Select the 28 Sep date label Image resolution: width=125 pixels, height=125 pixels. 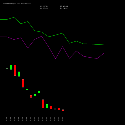(x=22, y=119)
